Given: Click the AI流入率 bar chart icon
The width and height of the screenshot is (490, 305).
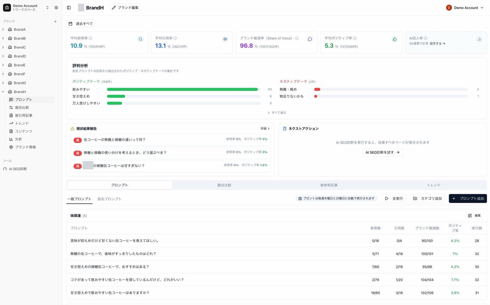Looking at the screenshot, I should 479,39.
